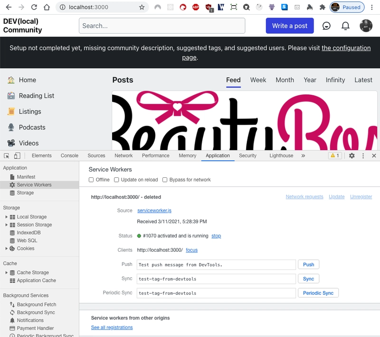Click the Write a post button
The height and width of the screenshot is (337, 380).
point(290,26)
